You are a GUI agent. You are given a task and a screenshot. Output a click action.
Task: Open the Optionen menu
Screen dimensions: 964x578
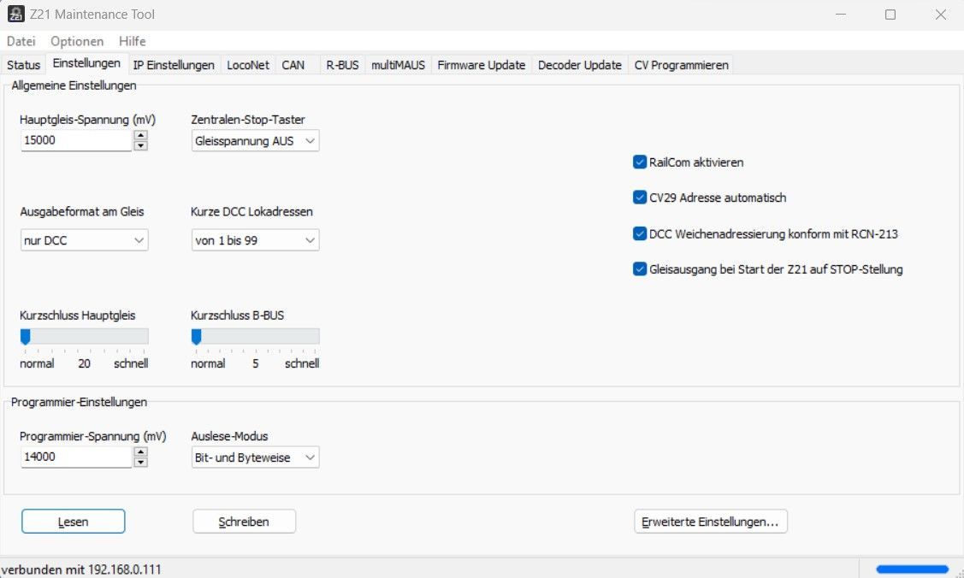click(x=77, y=41)
